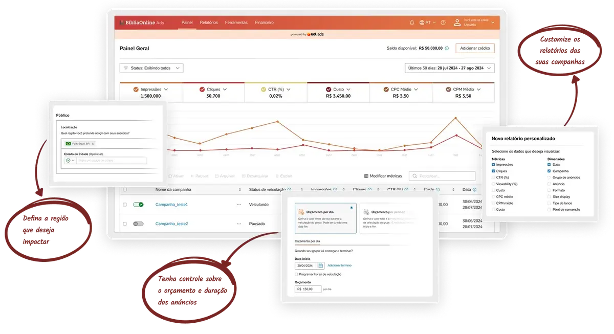The width and height of the screenshot is (614, 334).
Task: Click the Desarquivar action in toolbar
Action: click(x=254, y=176)
